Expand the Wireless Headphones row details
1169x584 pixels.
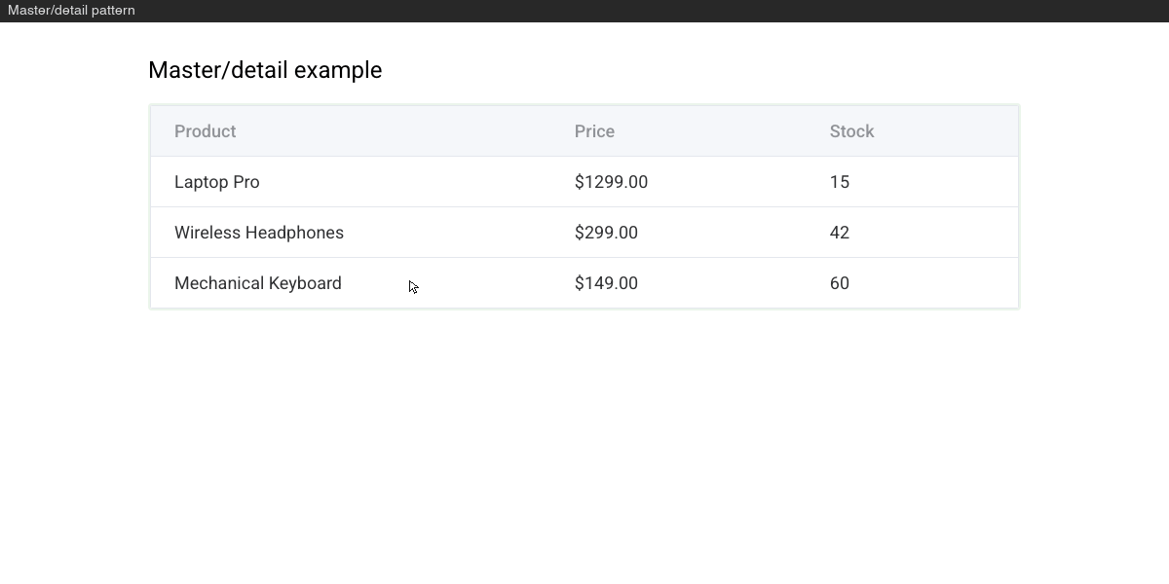pos(584,233)
